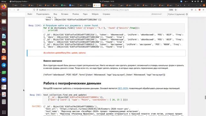Screen dimensions: 206x116
Task: Open a new browser tab with plus
Action: pyautogui.click(x=184, y=5)
